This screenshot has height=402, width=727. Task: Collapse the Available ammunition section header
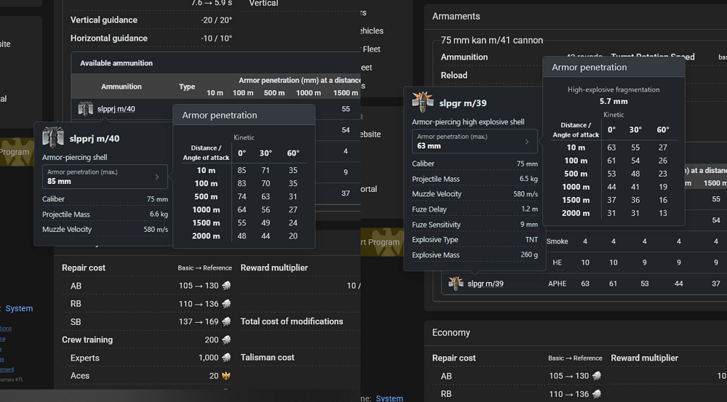point(116,63)
